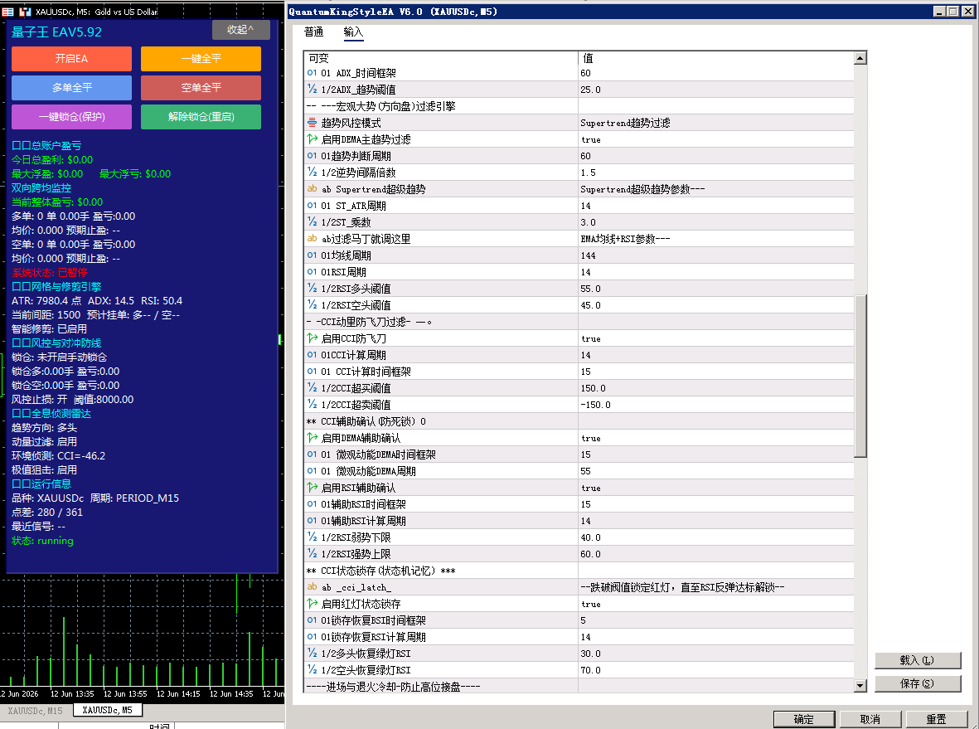
Task: Click the boolean icon of 启用CCI防飞刀 row
Action: [313, 338]
